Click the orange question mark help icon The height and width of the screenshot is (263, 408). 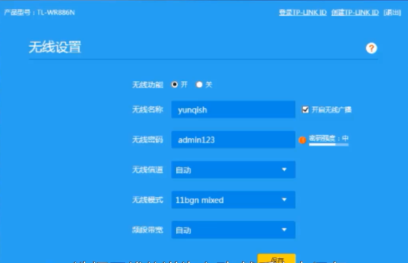click(x=371, y=48)
